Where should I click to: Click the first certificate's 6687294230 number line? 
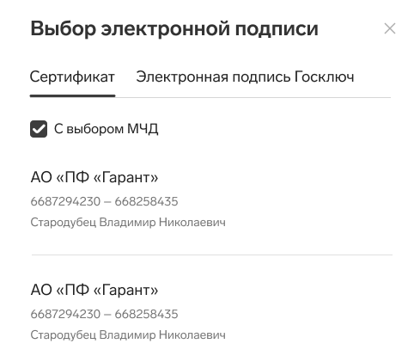click(104, 201)
